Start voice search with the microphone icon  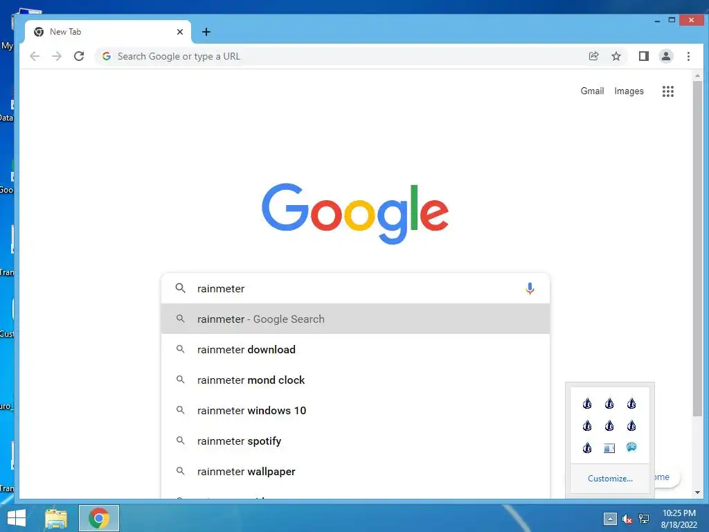(x=530, y=288)
